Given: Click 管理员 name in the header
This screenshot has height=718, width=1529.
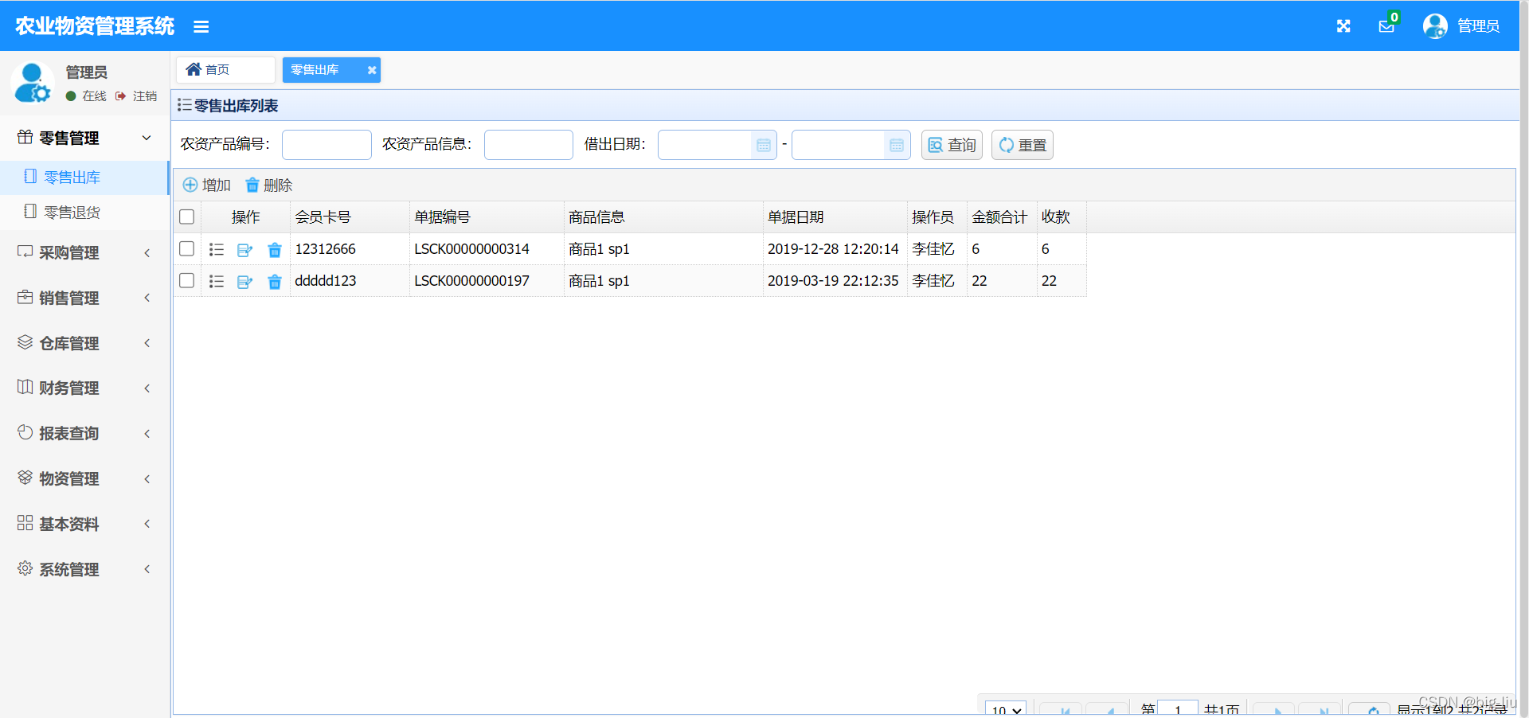Looking at the screenshot, I should 1478,26.
